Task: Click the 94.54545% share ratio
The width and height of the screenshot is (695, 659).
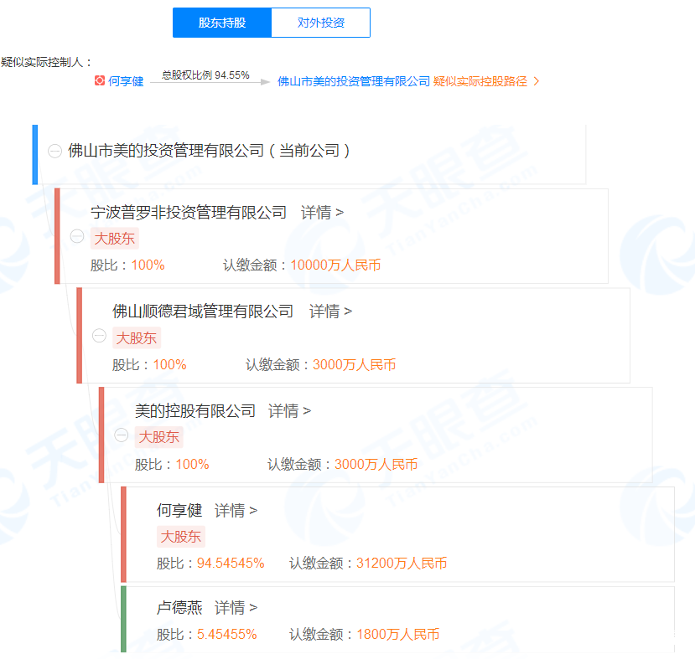Action: [x=231, y=563]
